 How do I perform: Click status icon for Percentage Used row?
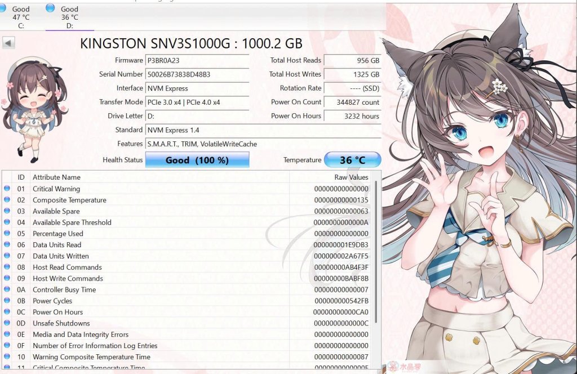click(7, 233)
